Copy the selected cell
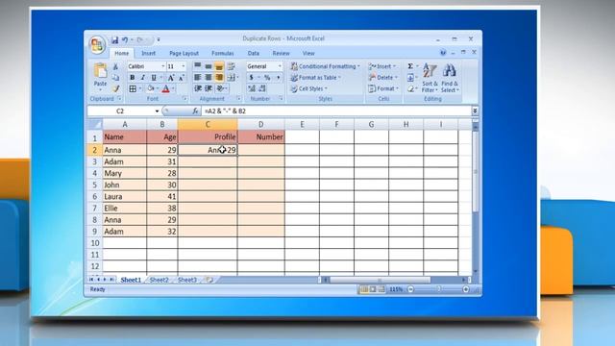The image size is (615, 346). pyautogui.click(x=115, y=78)
